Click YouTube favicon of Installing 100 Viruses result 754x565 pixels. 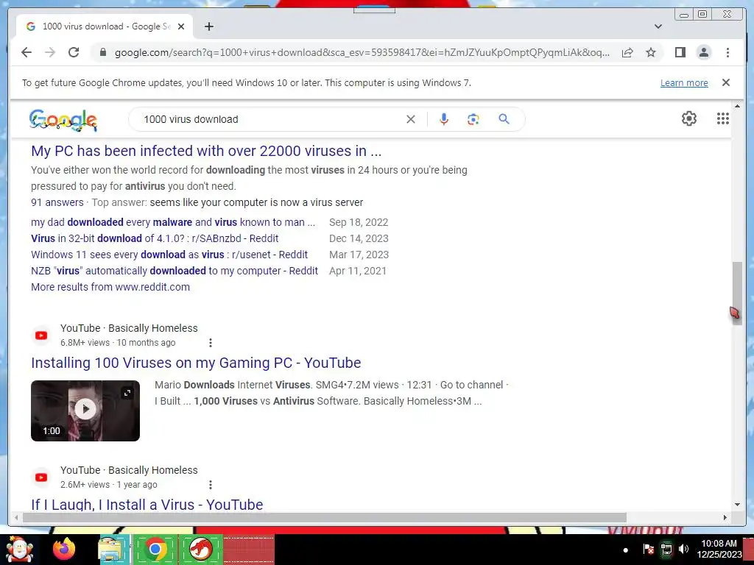(41, 335)
